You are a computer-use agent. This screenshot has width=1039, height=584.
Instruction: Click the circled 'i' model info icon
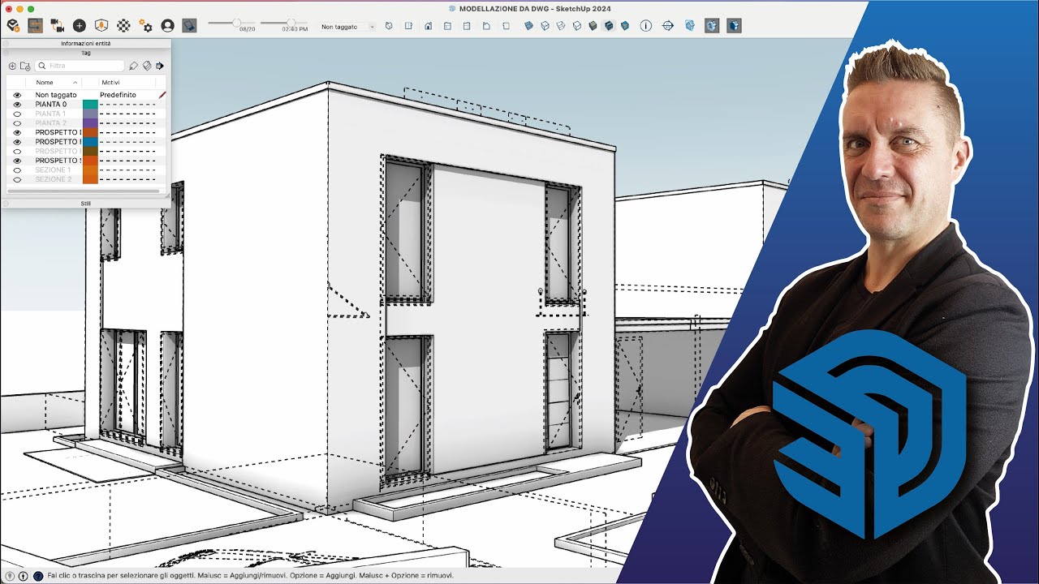pos(646,26)
